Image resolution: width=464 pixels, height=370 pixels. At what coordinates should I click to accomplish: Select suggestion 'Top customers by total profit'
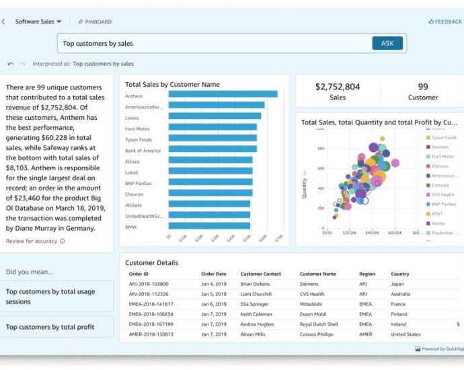coord(56,327)
